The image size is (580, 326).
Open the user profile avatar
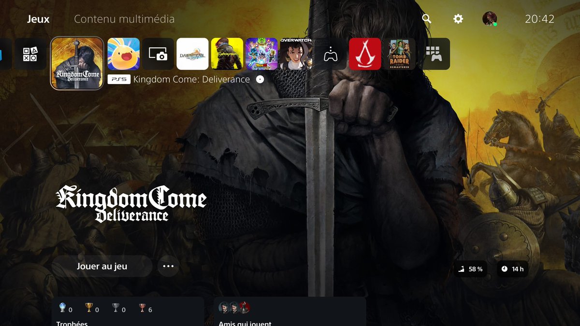pyautogui.click(x=490, y=19)
